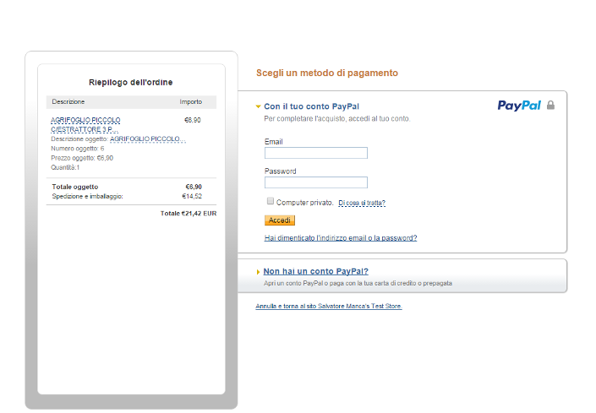The height and width of the screenshot is (413, 596).
Task: Click the PayPal logo
Action: [518, 106]
